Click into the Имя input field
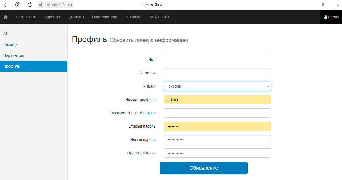 [x=217, y=59]
